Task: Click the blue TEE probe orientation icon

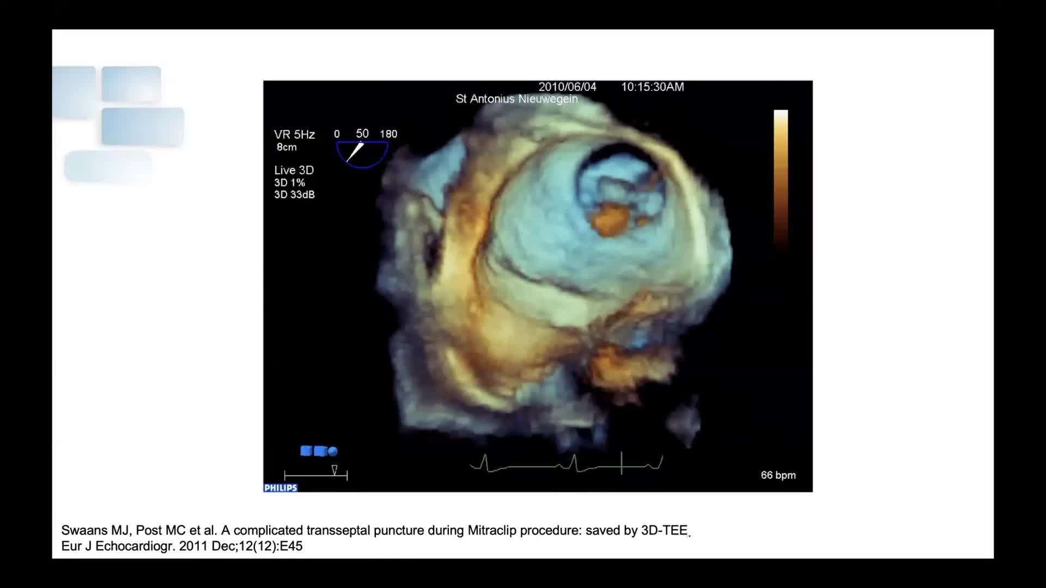Action: click(x=319, y=451)
